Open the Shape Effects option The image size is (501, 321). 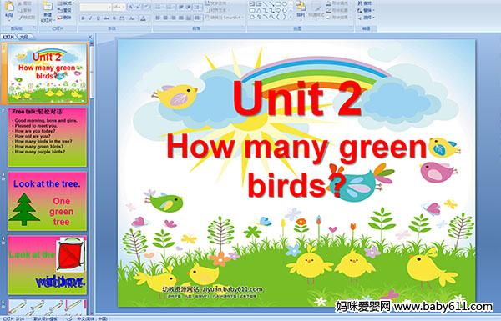(x=338, y=18)
